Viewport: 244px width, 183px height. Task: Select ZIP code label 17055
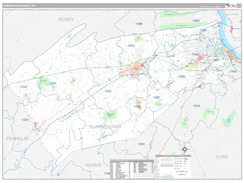[181, 77]
